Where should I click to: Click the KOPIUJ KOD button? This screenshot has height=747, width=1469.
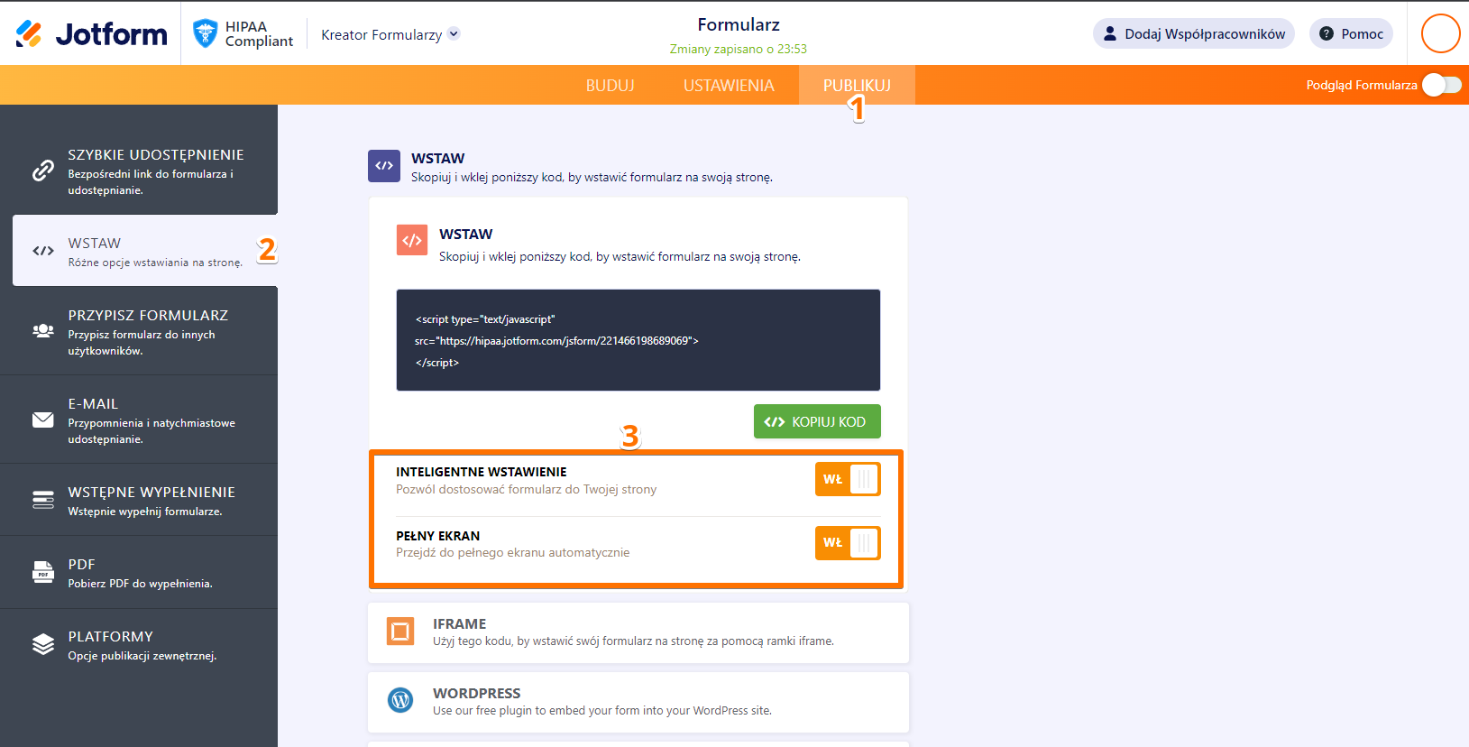point(817,421)
